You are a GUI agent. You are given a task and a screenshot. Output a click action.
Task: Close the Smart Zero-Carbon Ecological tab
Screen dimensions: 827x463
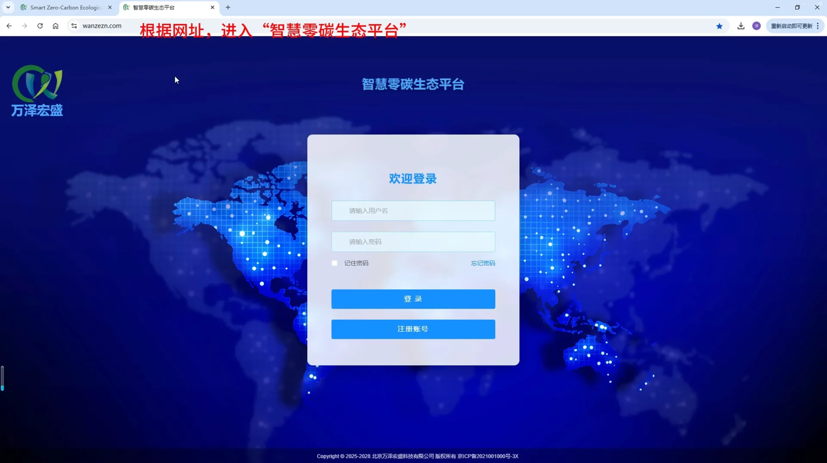(110, 7)
